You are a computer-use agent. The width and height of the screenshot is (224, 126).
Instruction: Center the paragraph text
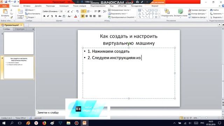point(86,16)
